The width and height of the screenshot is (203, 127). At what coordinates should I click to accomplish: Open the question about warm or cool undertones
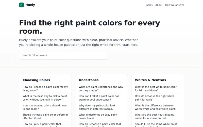click(99, 98)
